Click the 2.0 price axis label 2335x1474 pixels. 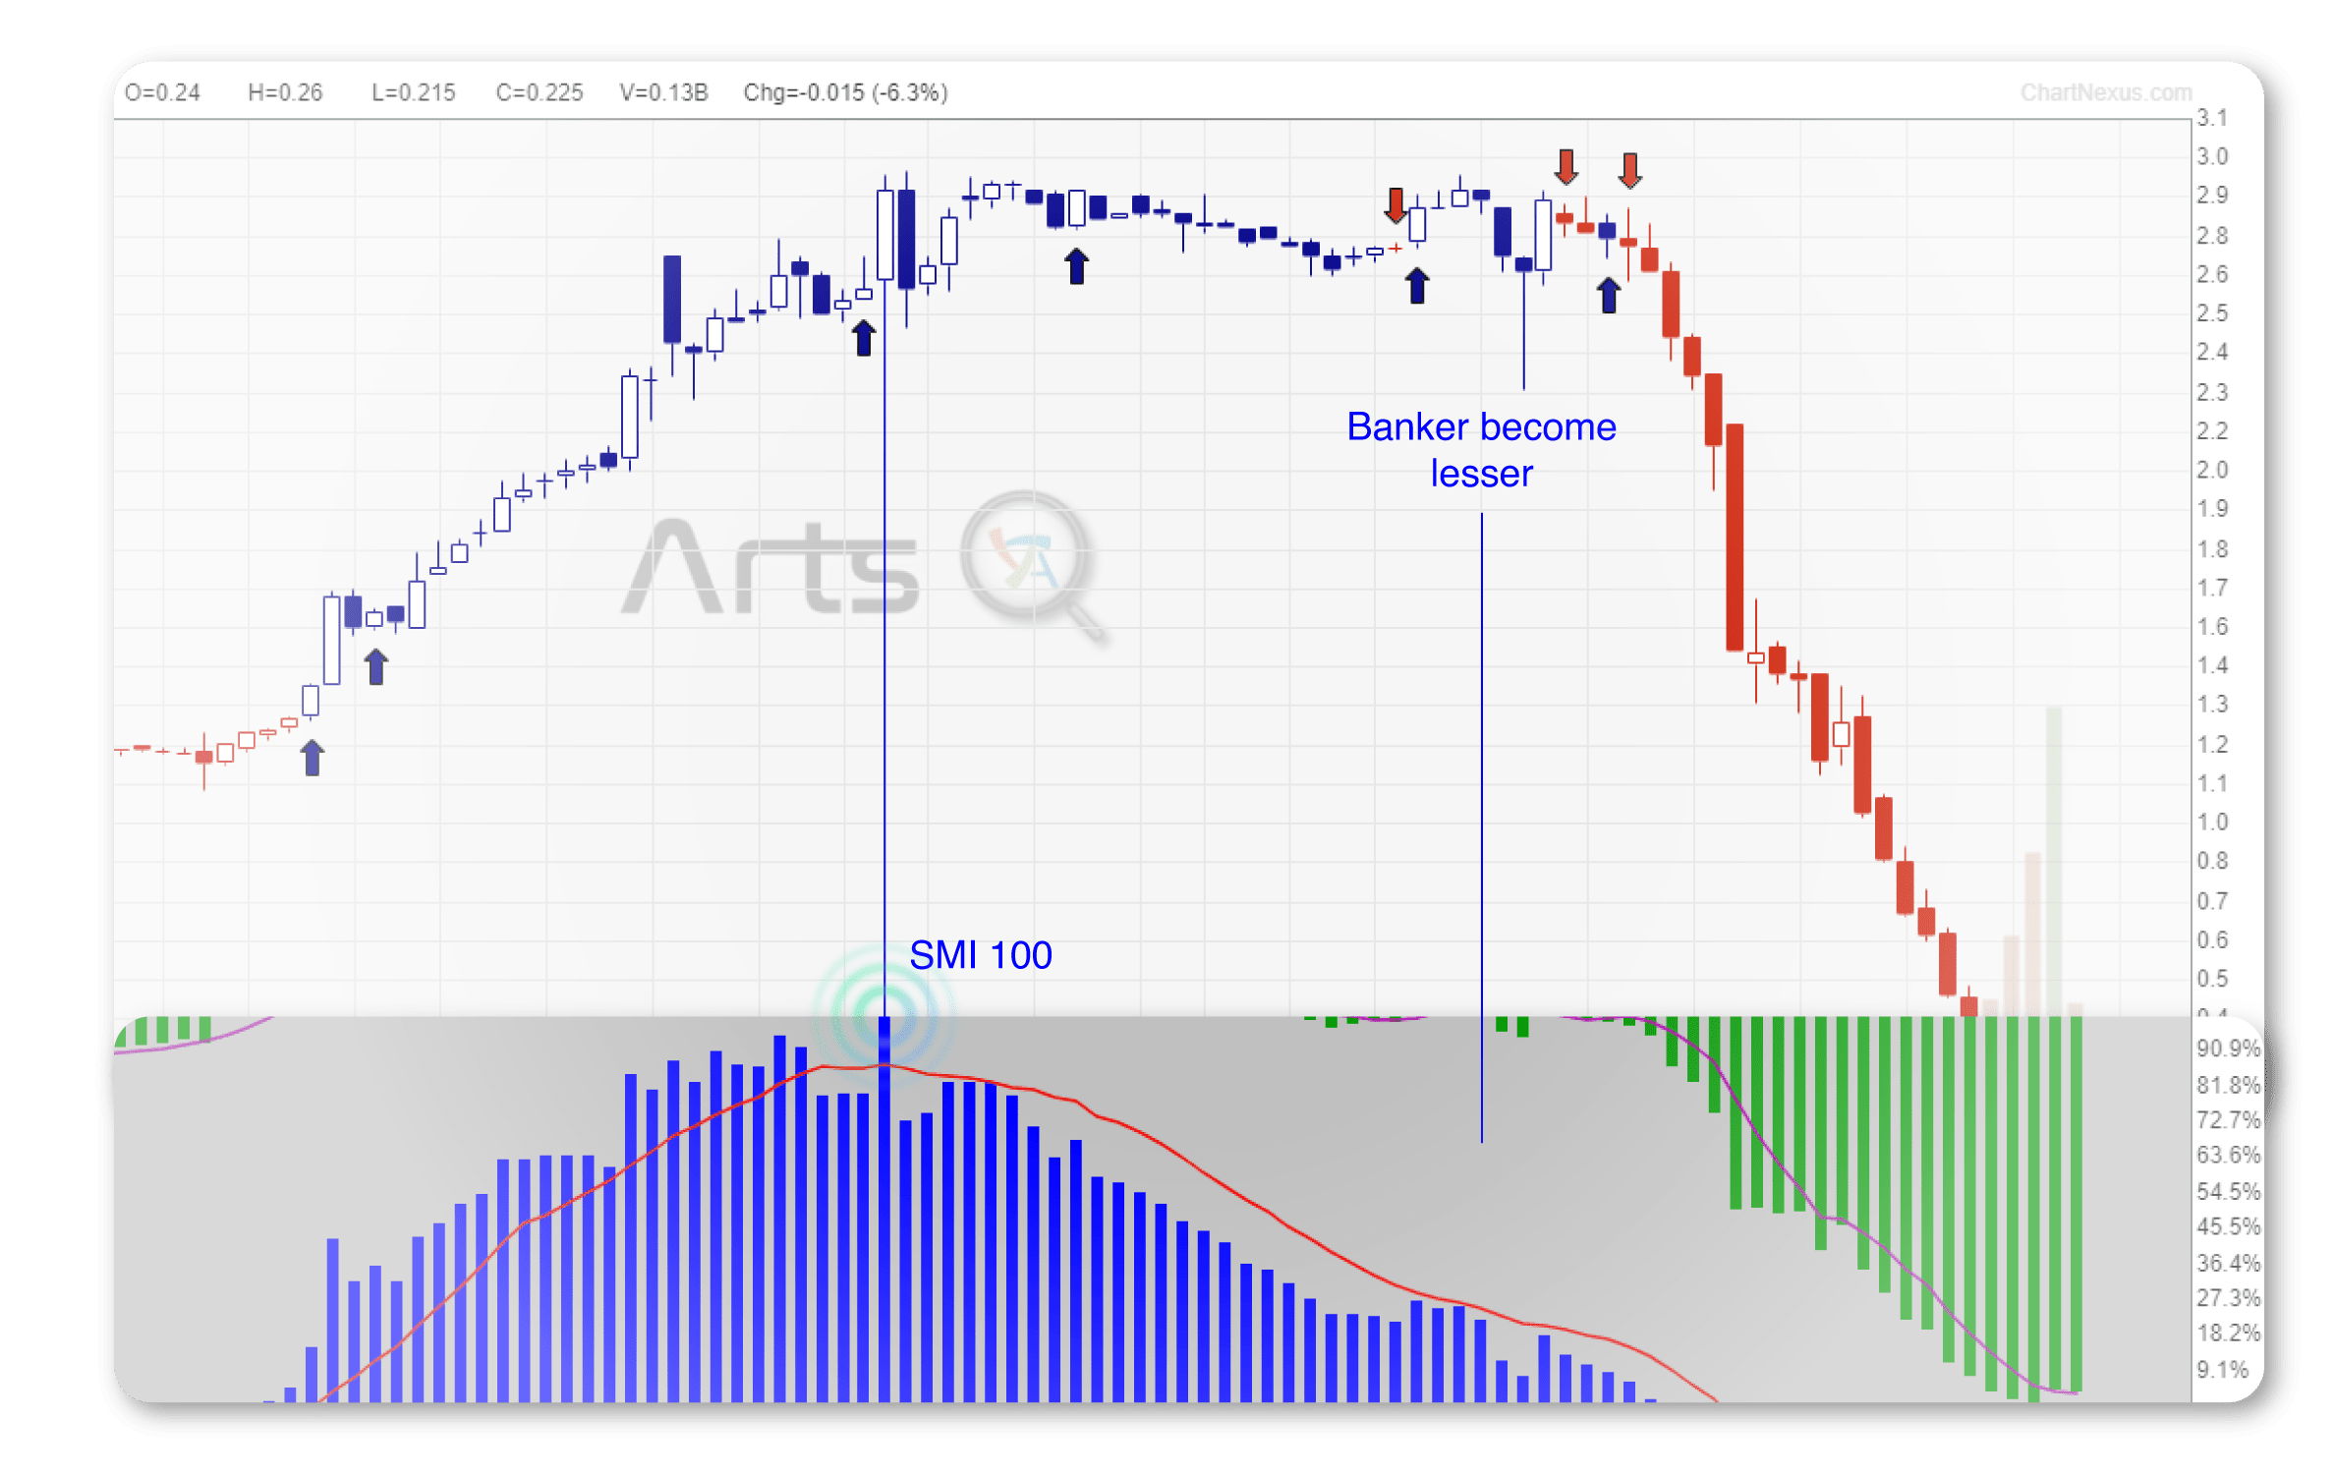tap(2212, 470)
